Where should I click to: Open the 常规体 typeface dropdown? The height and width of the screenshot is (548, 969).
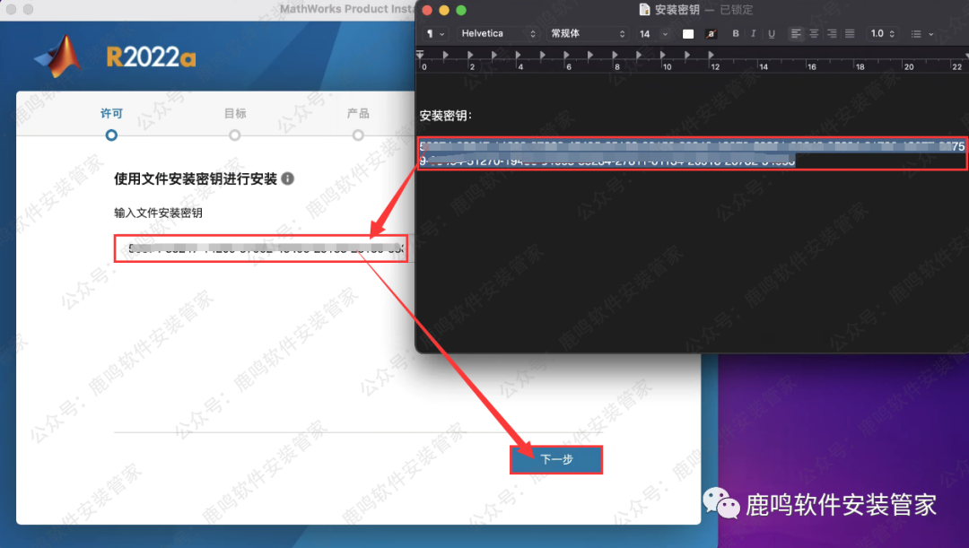tap(588, 34)
